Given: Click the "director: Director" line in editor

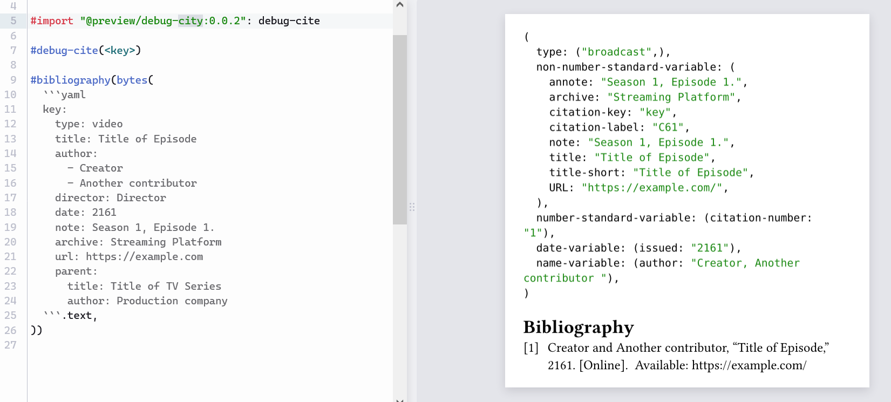Looking at the screenshot, I should [x=110, y=198].
